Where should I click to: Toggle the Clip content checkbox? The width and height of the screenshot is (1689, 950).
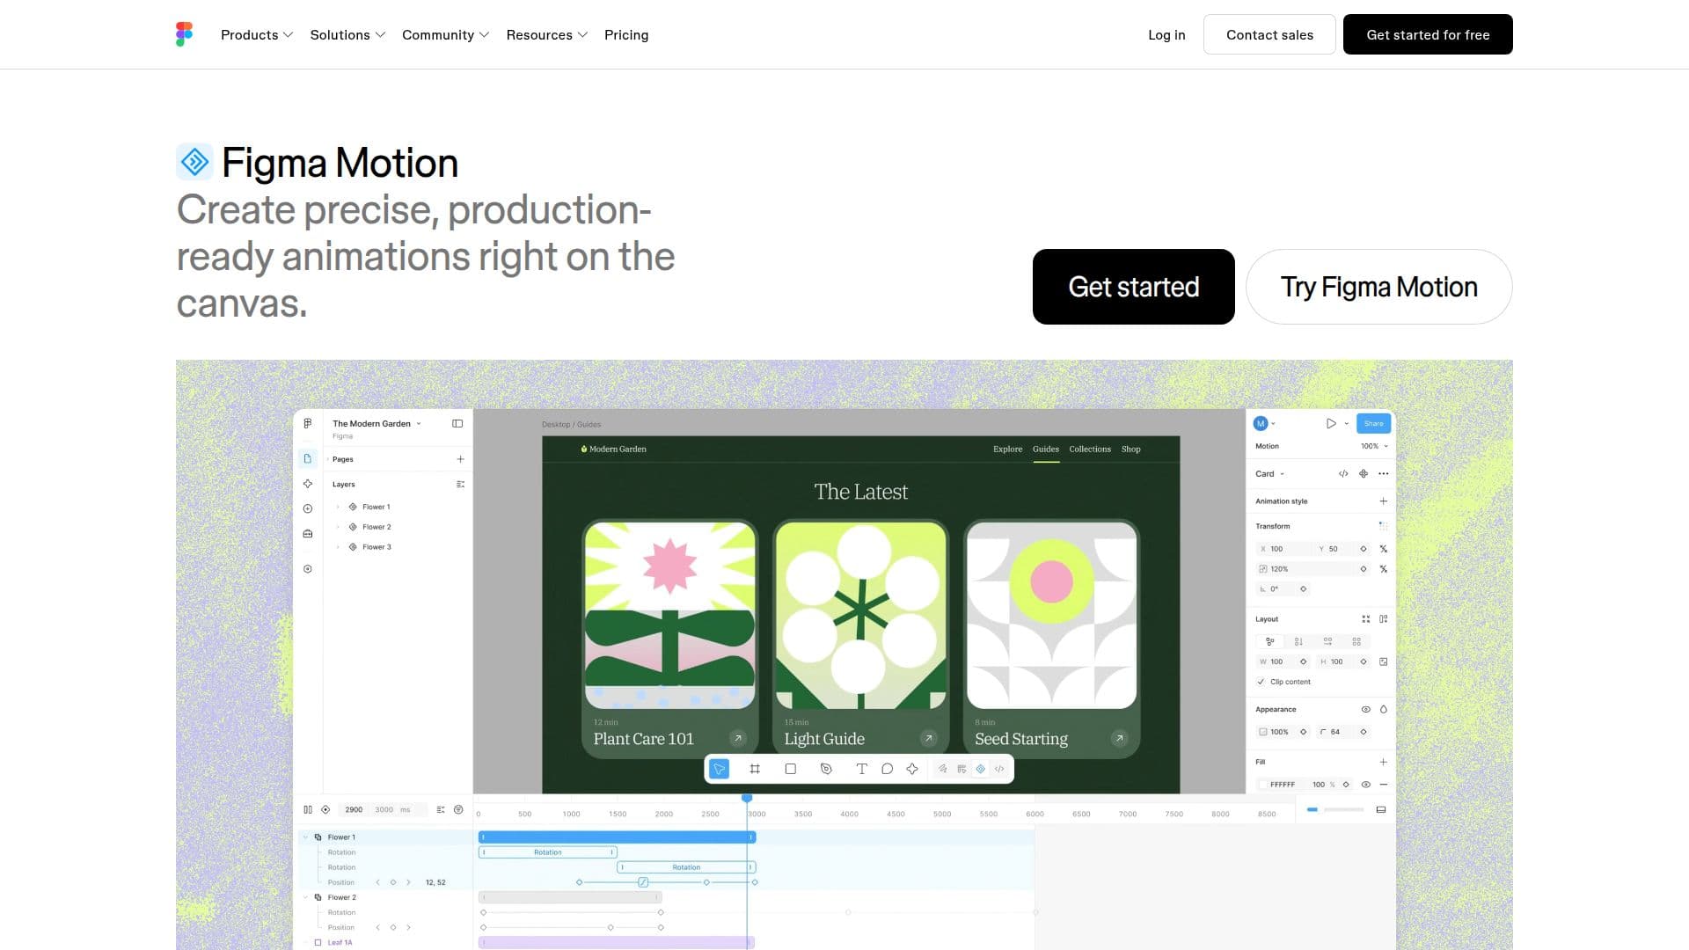tap(1261, 682)
